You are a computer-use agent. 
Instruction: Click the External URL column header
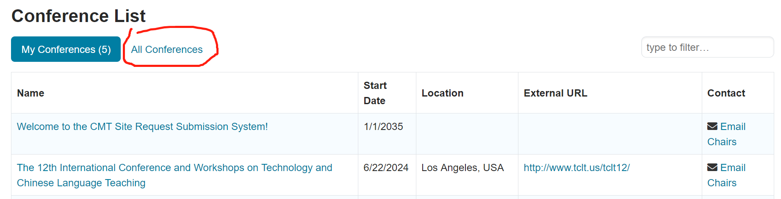[x=555, y=93]
